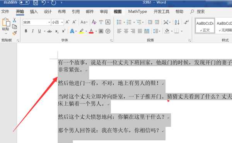
Task: Open the Quick Access Toolbar customize arrow
Action: pos(61,3)
